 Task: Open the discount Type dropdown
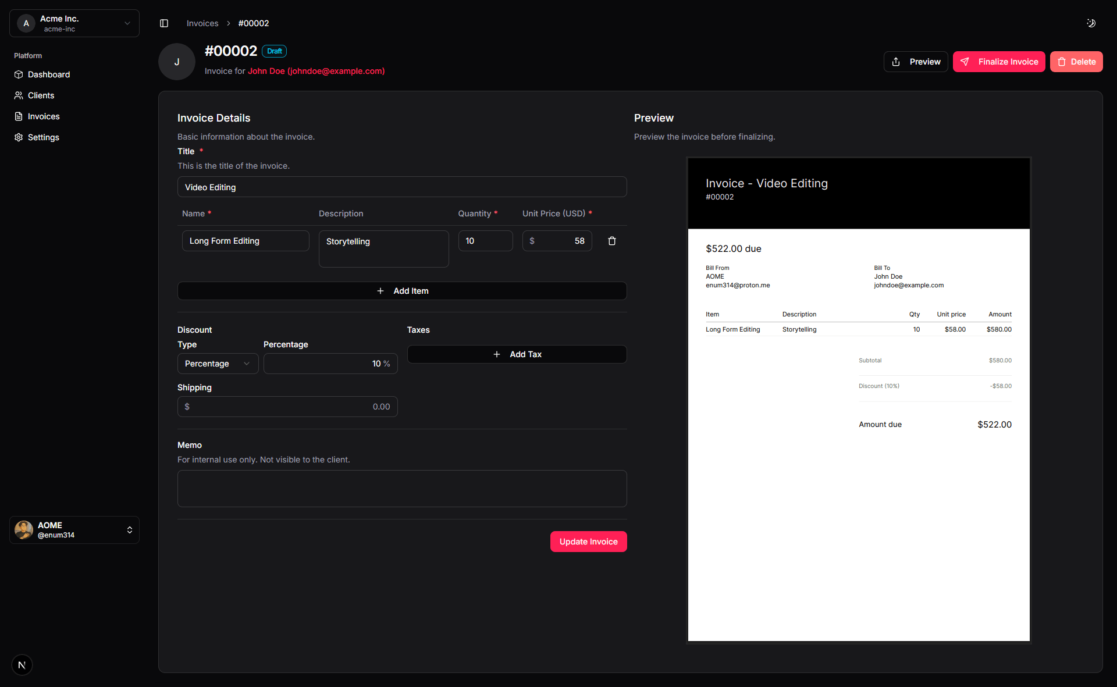click(x=218, y=364)
